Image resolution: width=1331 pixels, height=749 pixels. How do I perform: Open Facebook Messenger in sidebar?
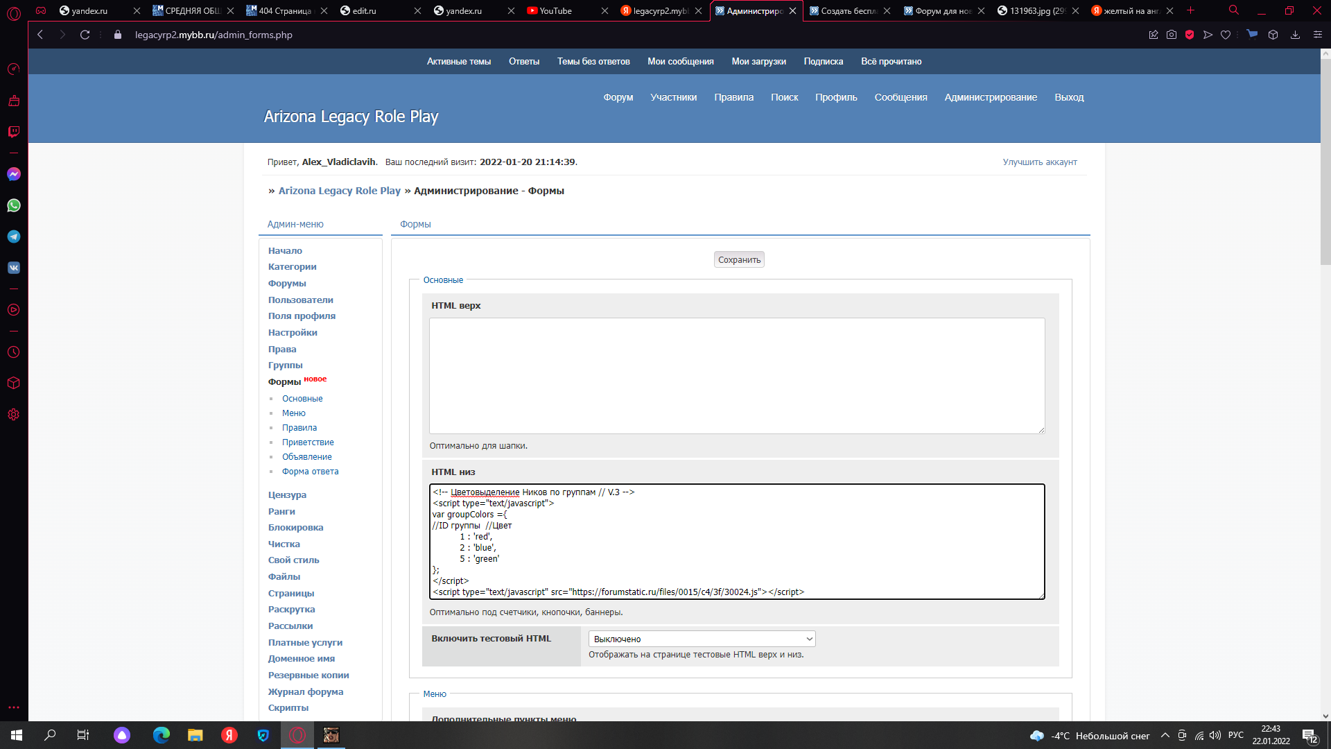(x=14, y=174)
